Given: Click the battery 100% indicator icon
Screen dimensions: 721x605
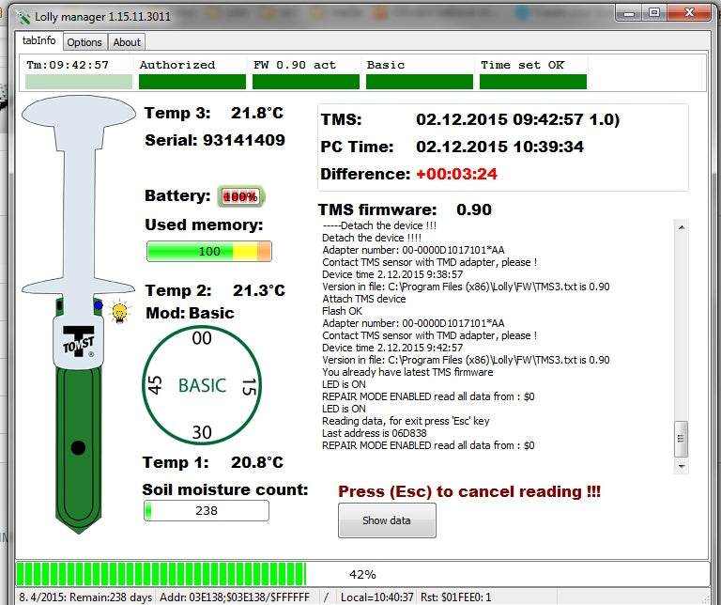Looking at the screenshot, I should (241, 196).
